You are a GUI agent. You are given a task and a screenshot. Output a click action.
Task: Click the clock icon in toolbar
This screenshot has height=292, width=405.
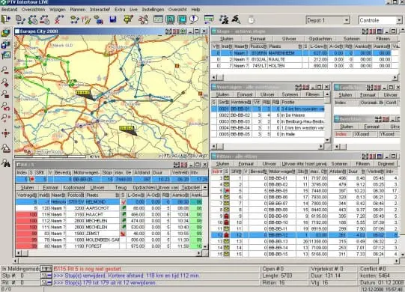252,19
